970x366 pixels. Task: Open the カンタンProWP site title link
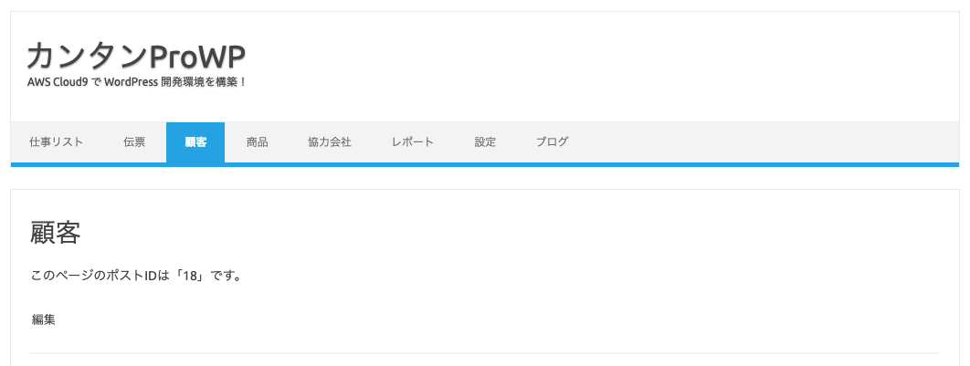click(136, 56)
